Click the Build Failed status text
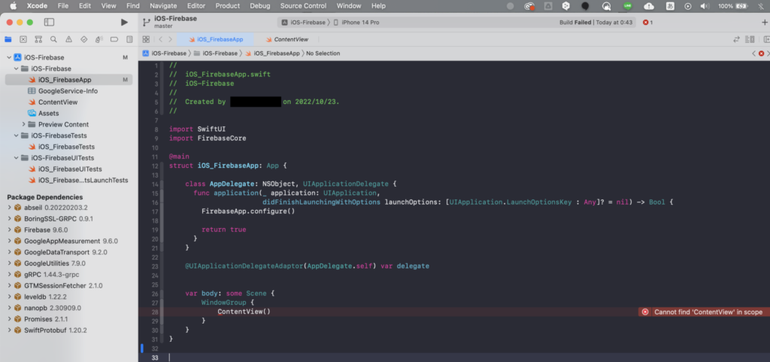The width and height of the screenshot is (770, 362). point(575,23)
